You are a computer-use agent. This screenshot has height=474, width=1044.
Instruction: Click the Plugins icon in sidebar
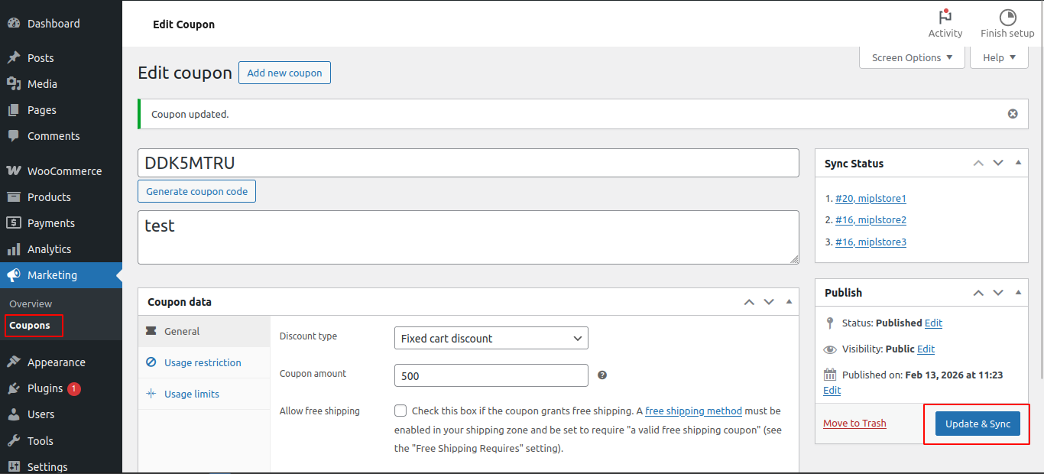pos(13,388)
